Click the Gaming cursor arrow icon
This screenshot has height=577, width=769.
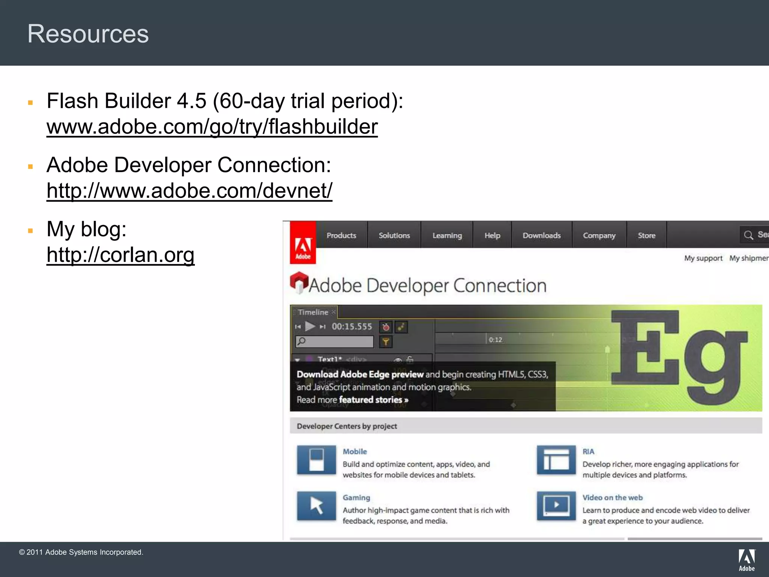[x=317, y=506]
